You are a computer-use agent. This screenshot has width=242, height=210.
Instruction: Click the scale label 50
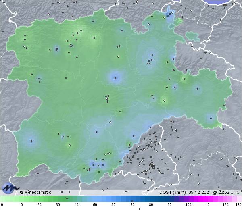pos(95,205)
